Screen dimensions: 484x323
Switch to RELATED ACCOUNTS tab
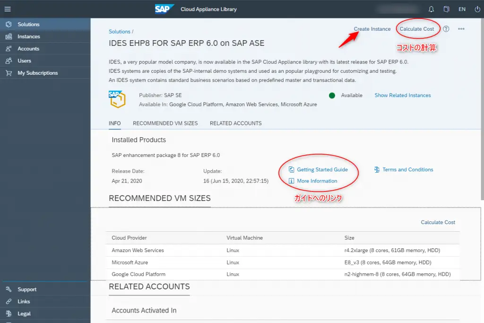click(x=235, y=123)
